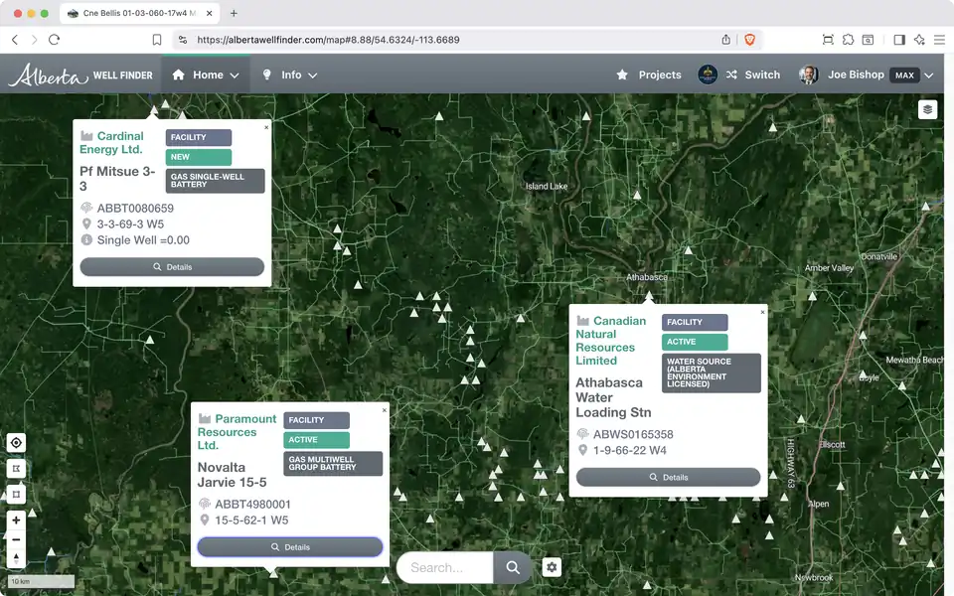This screenshot has width=954, height=596.
Task: Click the Cne Bellis browser tab
Action: [139, 13]
